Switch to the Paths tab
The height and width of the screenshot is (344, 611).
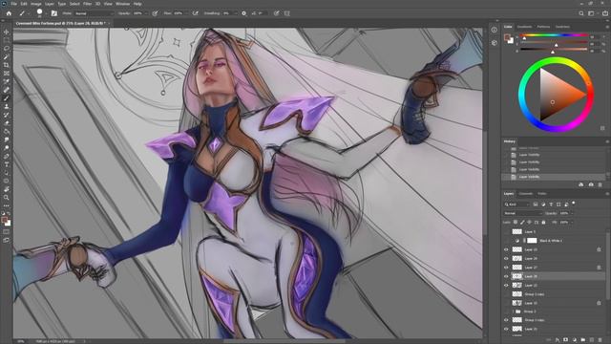pyautogui.click(x=542, y=193)
